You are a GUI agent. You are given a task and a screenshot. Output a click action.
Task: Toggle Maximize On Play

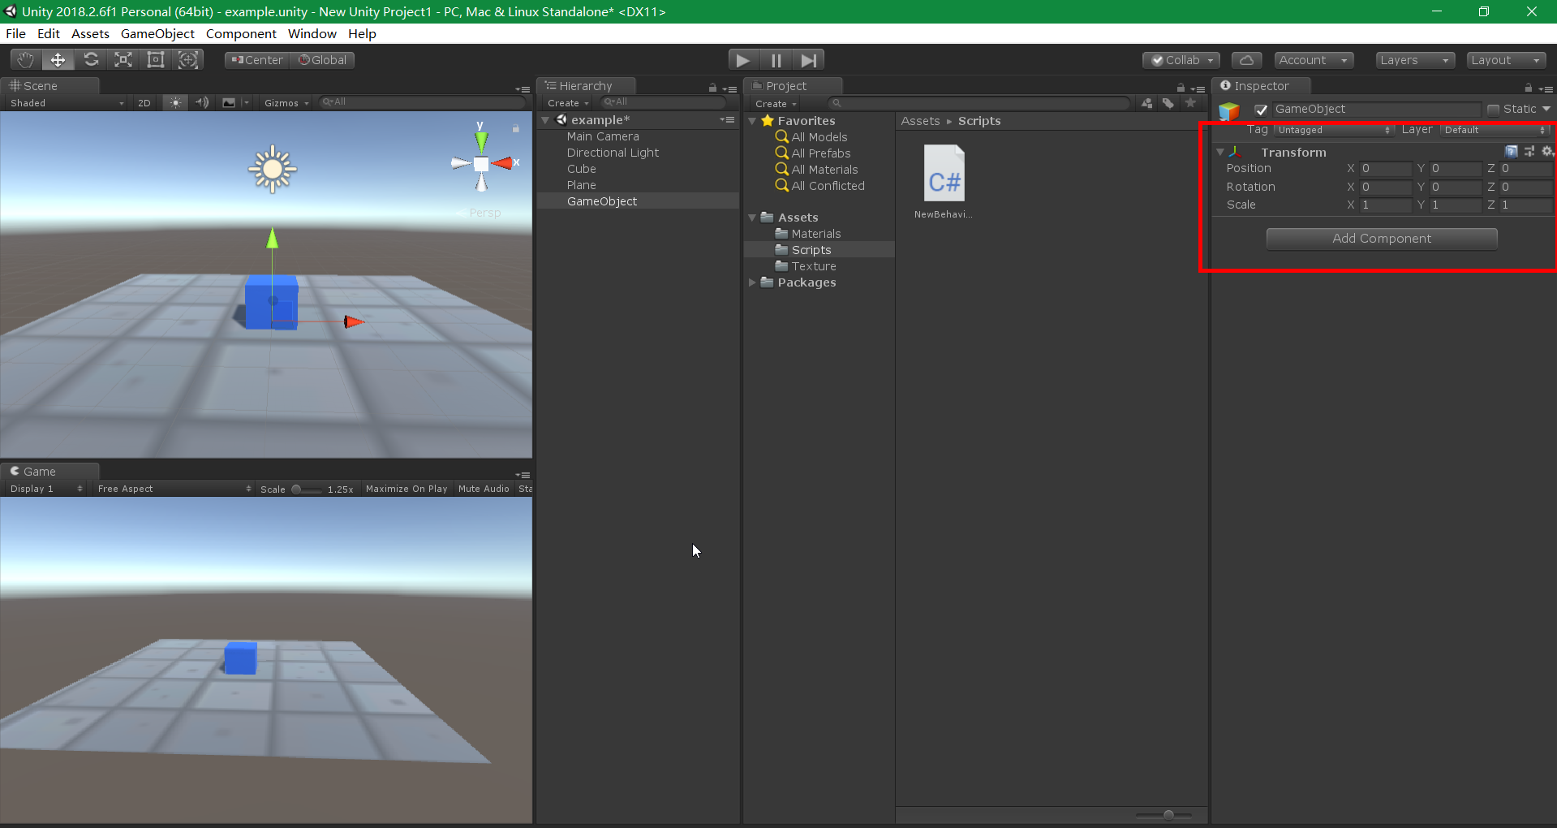(x=406, y=489)
